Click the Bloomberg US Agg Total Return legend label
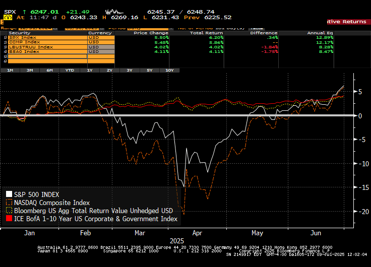This screenshot has width=371, height=267. [x=93, y=211]
